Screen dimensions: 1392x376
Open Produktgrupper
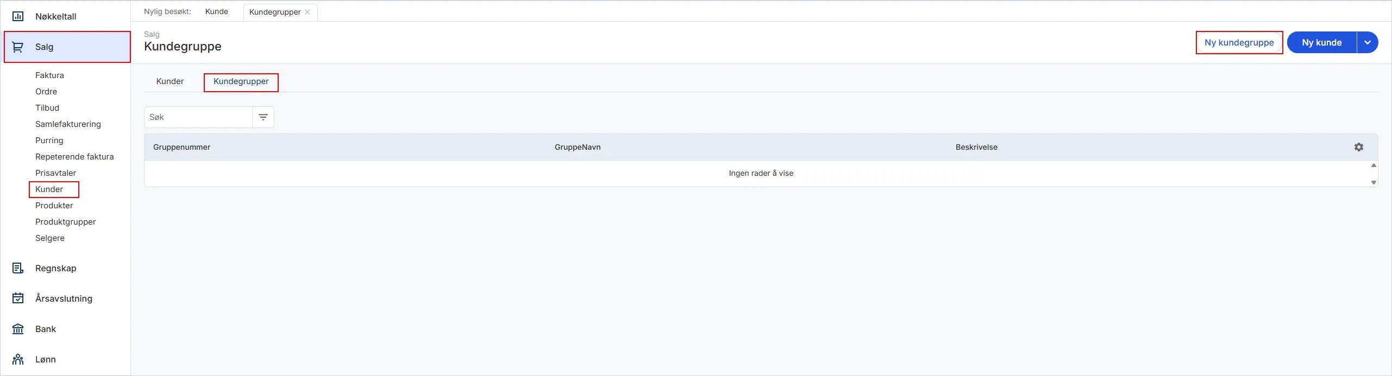pyautogui.click(x=65, y=222)
